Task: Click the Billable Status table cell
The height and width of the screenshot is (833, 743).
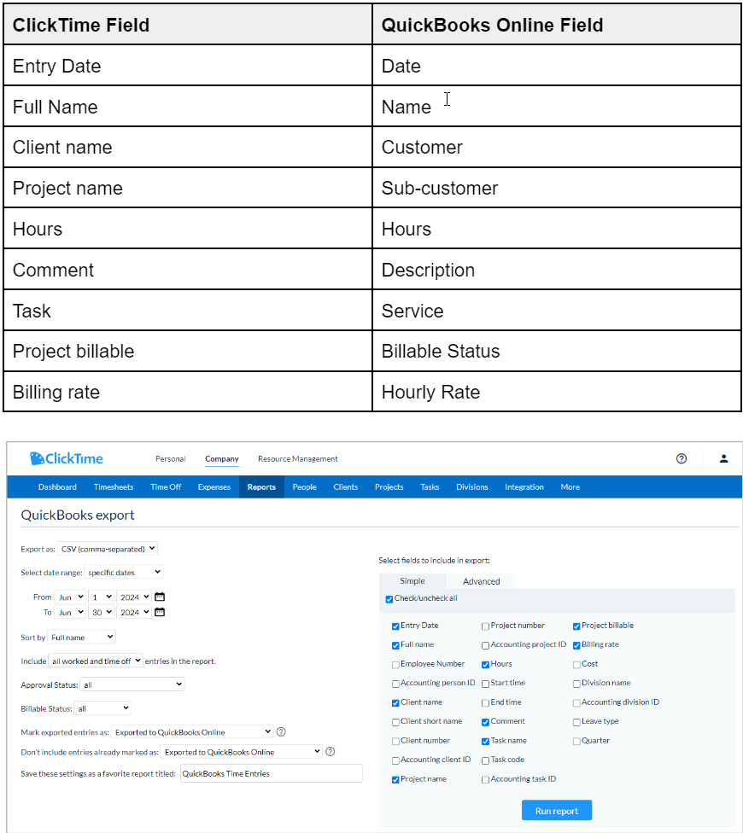Action: tap(557, 351)
